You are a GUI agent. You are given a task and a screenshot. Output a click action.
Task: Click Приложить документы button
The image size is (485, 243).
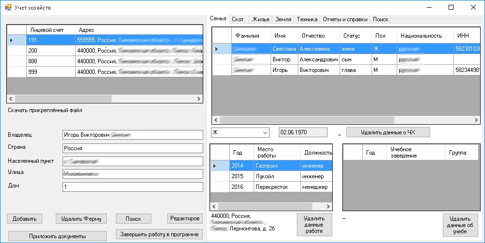click(x=57, y=236)
